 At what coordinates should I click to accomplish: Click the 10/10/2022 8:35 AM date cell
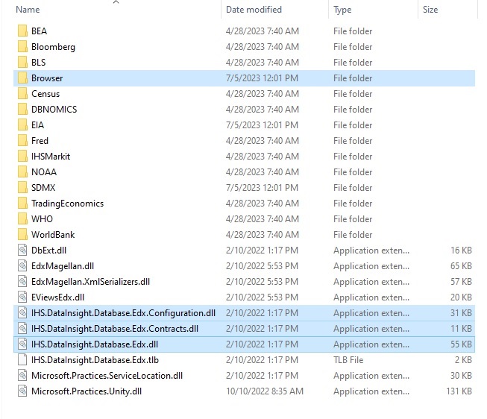[264, 391]
